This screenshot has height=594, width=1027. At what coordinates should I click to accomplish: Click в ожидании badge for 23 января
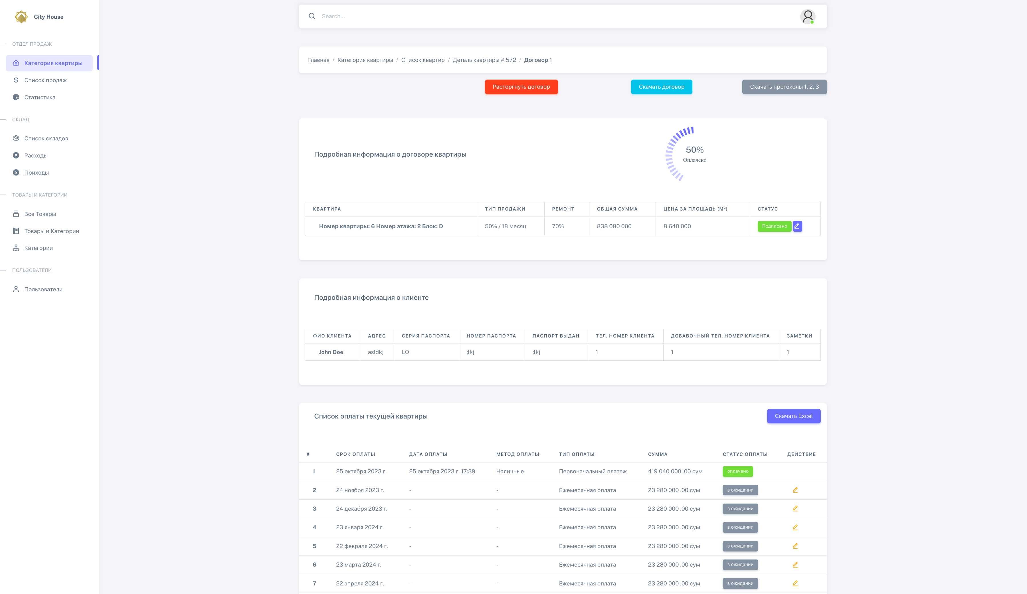click(740, 527)
